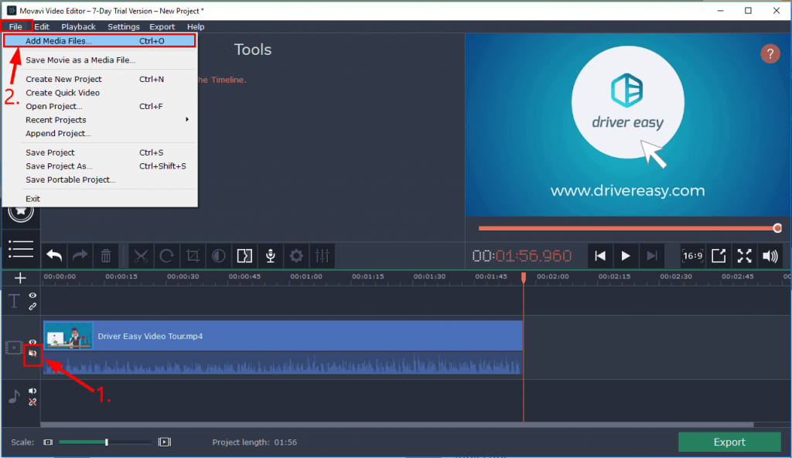Toggle audio track mute speaker
The width and height of the screenshot is (792, 458).
(x=32, y=391)
